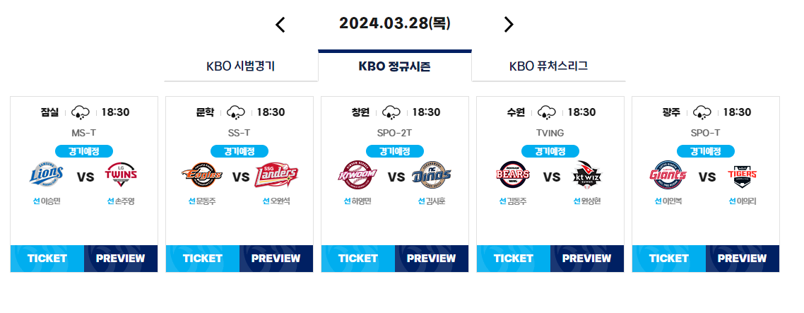The width and height of the screenshot is (804, 313).
Task: Click the Doosan Bears team logo
Action: pyautogui.click(x=513, y=175)
